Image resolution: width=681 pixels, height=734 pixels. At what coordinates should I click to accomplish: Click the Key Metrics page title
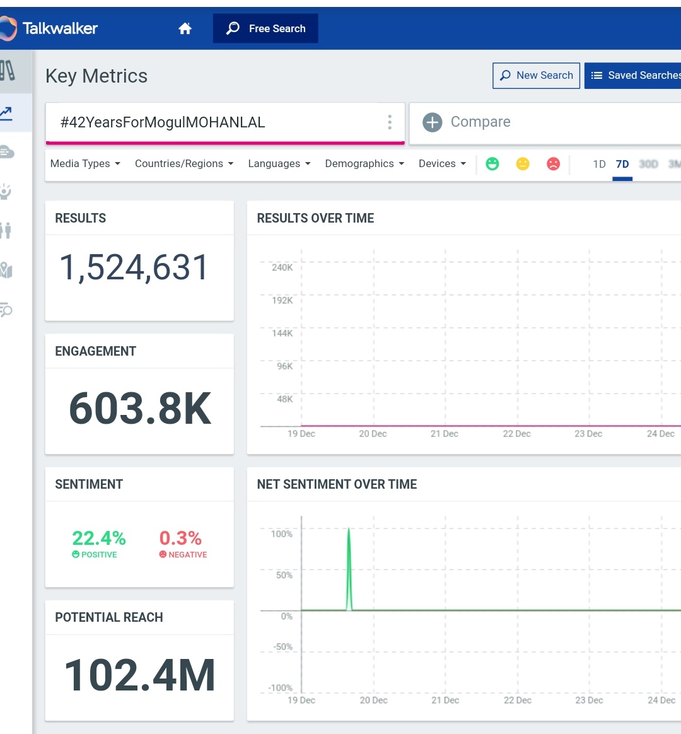click(96, 76)
